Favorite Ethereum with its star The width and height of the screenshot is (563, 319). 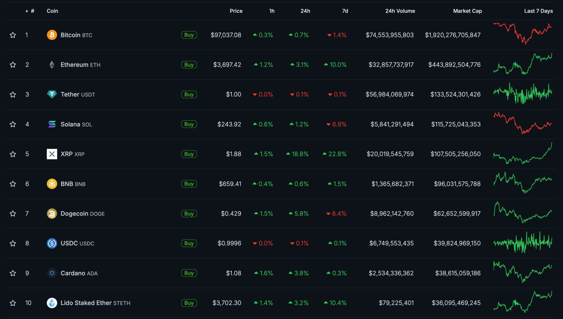(13, 65)
